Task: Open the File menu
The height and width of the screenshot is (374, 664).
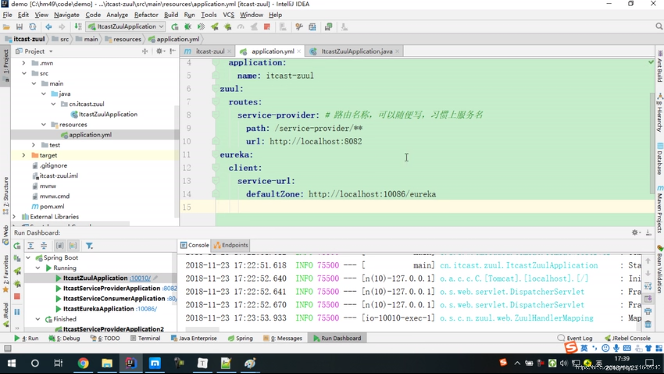Action: (x=7, y=15)
